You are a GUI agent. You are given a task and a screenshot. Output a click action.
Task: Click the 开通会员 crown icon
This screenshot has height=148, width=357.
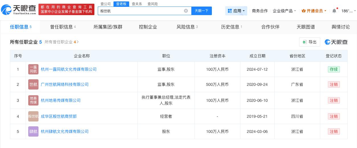[x=304, y=11]
